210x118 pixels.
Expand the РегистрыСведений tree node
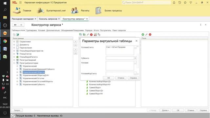coord(14,60)
